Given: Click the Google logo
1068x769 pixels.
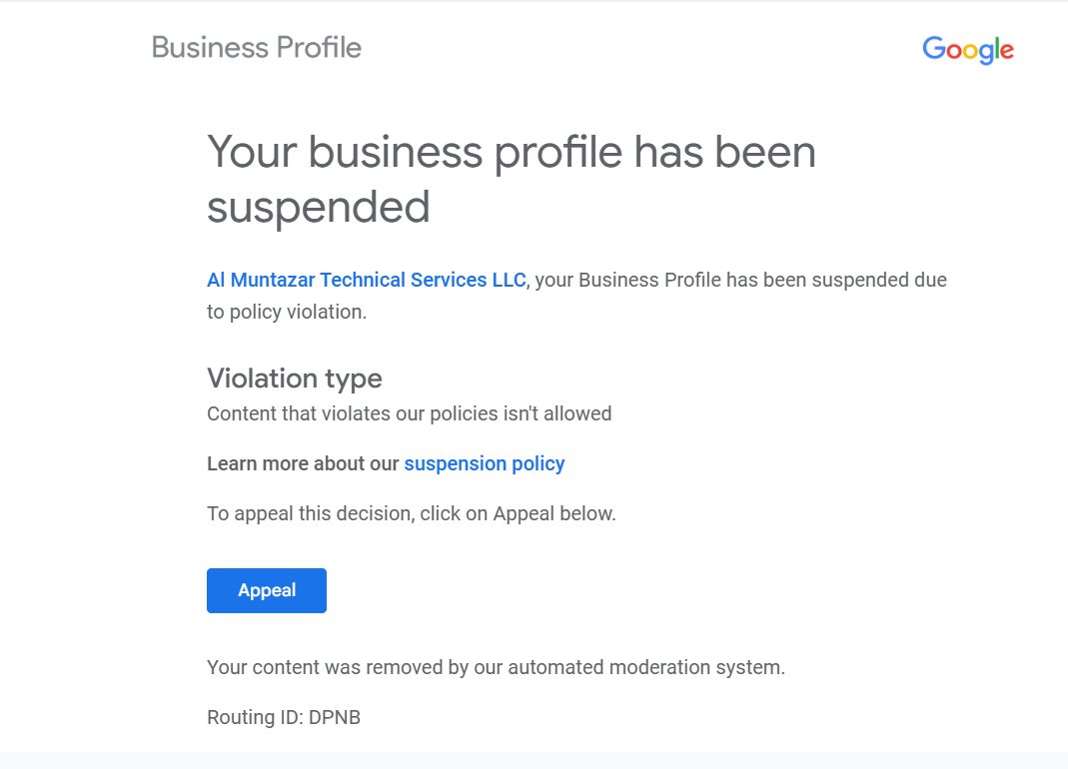Looking at the screenshot, I should [x=968, y=50].
